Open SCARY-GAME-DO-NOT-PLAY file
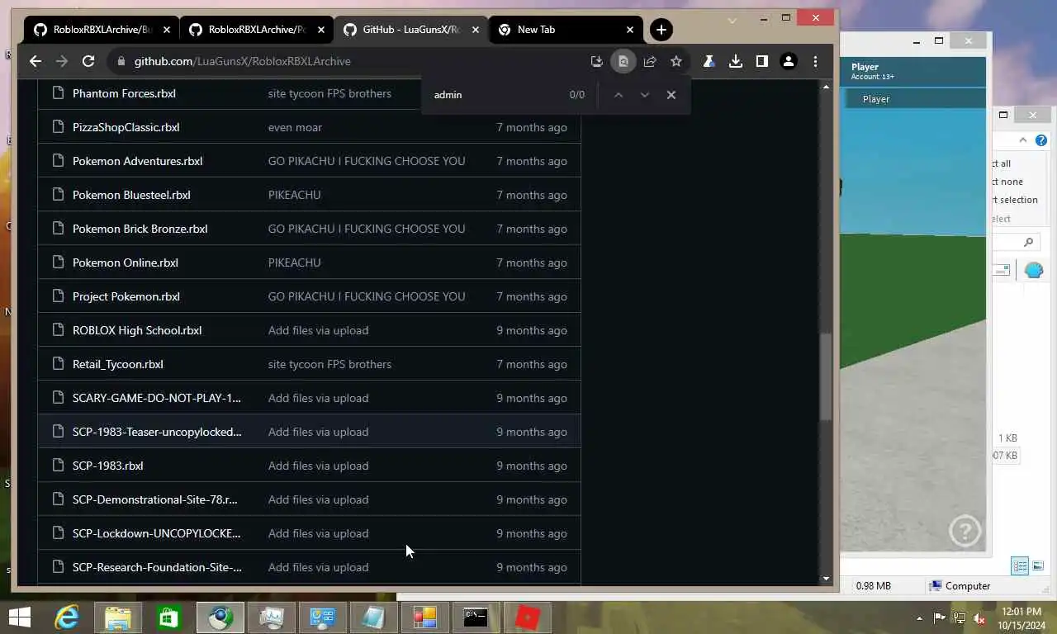This screenshot has height=634, width=1057. (x=157, y=398)
